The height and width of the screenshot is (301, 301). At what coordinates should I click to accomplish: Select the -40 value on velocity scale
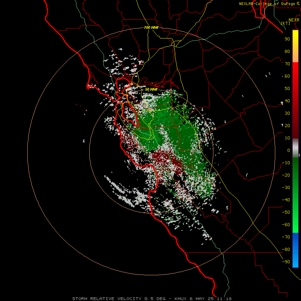(x=286, y=200)
